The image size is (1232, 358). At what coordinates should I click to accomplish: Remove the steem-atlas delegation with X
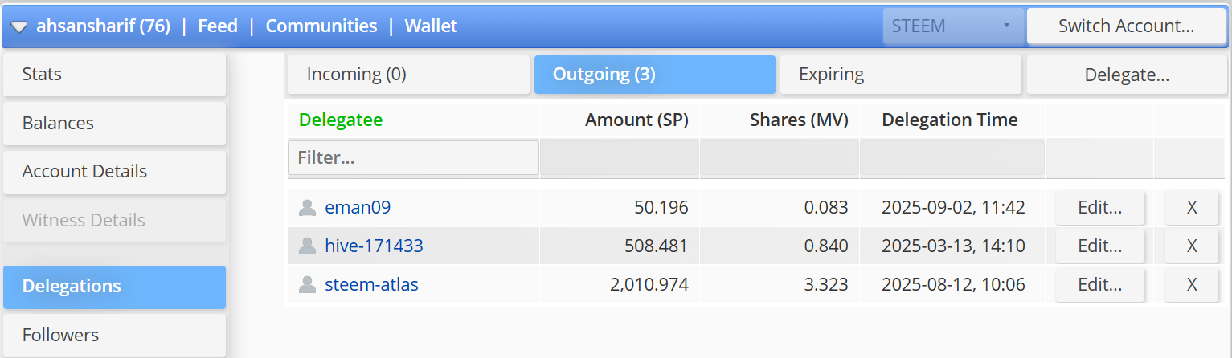click(1192, 284)
